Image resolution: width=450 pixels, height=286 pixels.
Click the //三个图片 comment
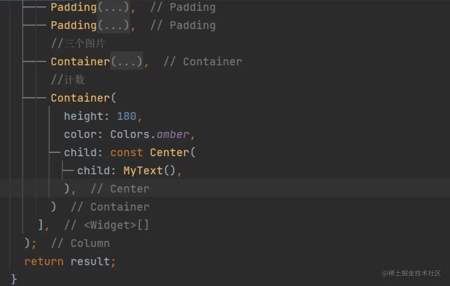click(x=78, y=44)
